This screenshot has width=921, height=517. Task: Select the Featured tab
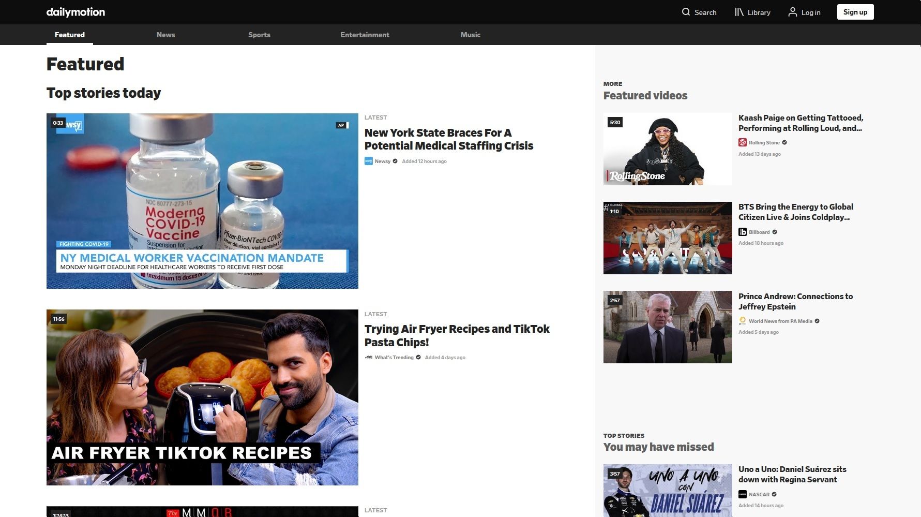click(70, 35)
